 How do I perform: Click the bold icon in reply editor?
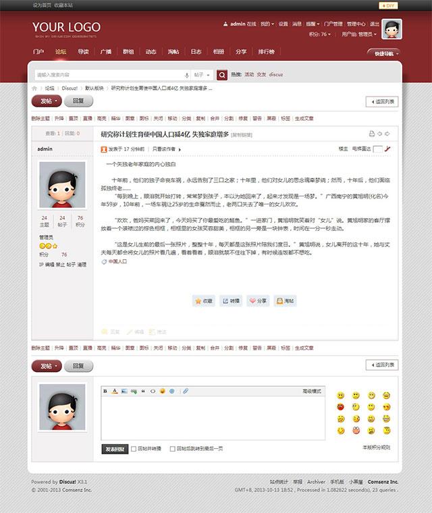tap(105, 391)
